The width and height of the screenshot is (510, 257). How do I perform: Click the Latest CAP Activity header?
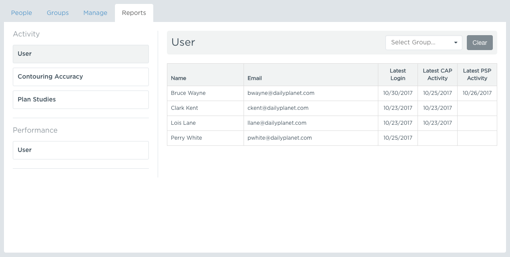[x=437, y=74]
